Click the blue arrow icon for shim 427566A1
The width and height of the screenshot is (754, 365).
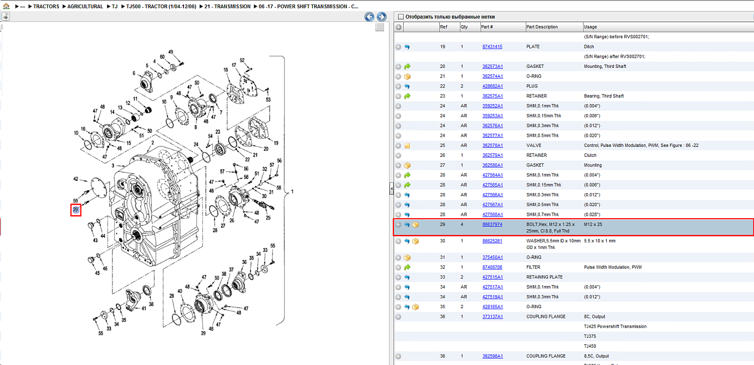pyautogui.click(x=407, y=195)
